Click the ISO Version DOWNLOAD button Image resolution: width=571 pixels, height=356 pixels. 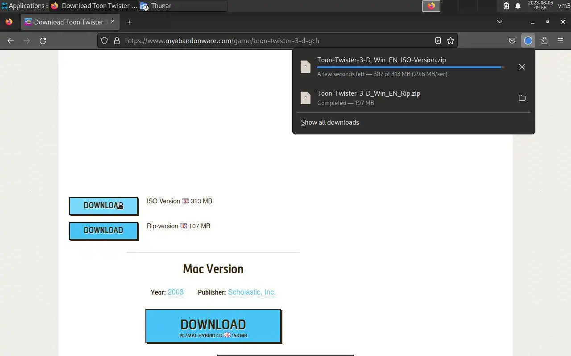pyautogui.click(x=103, y=206)
